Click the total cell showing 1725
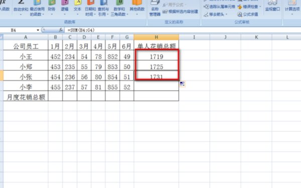The image size is (301, 188). [157, 66]
